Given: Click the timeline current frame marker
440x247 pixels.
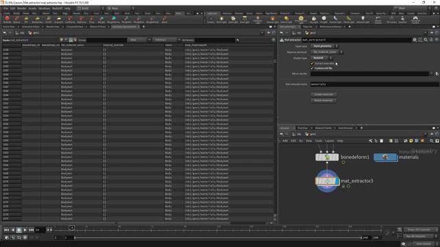Looking at the screenshot, I should pyautogui.click(x=71, y=228).
